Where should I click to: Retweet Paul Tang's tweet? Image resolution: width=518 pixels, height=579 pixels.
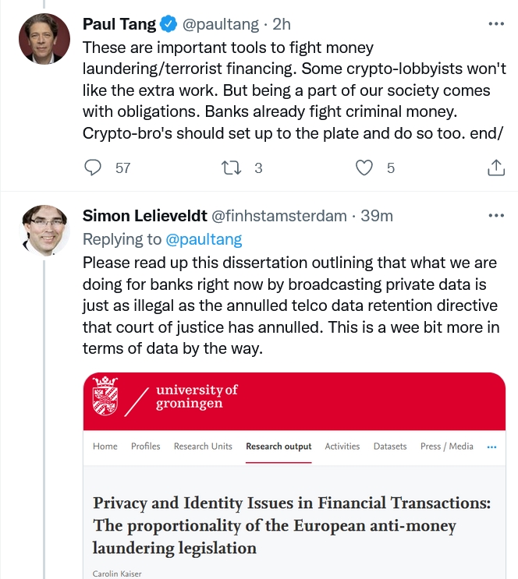(231, 168)
